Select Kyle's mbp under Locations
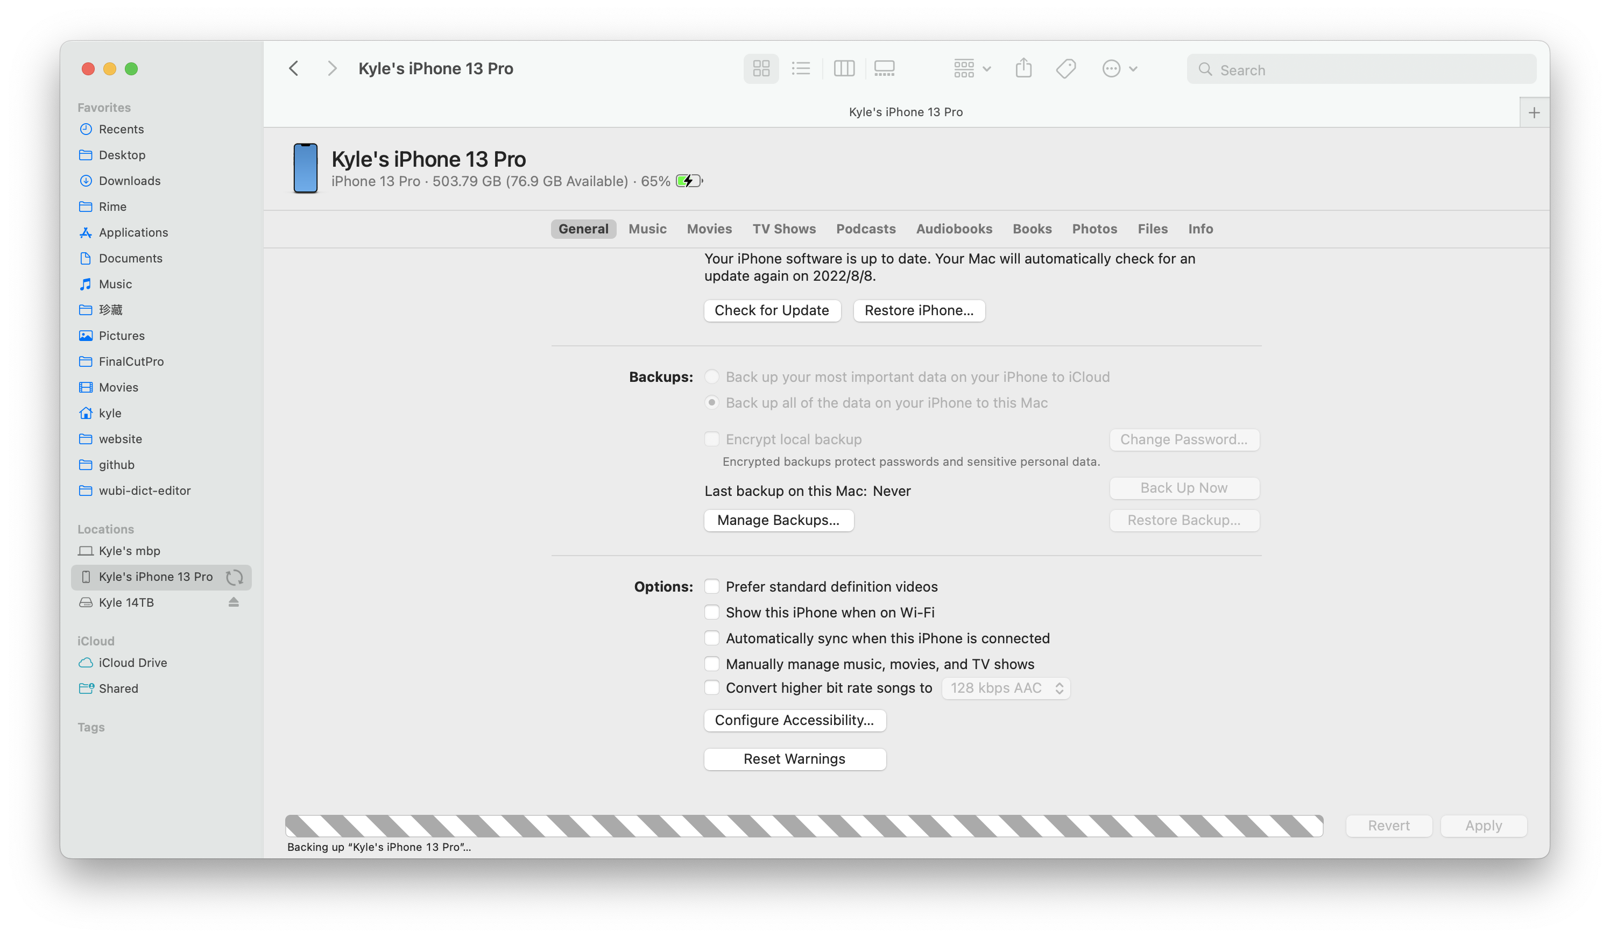This screenshot has width=1610, height=938. pos(161,550)
